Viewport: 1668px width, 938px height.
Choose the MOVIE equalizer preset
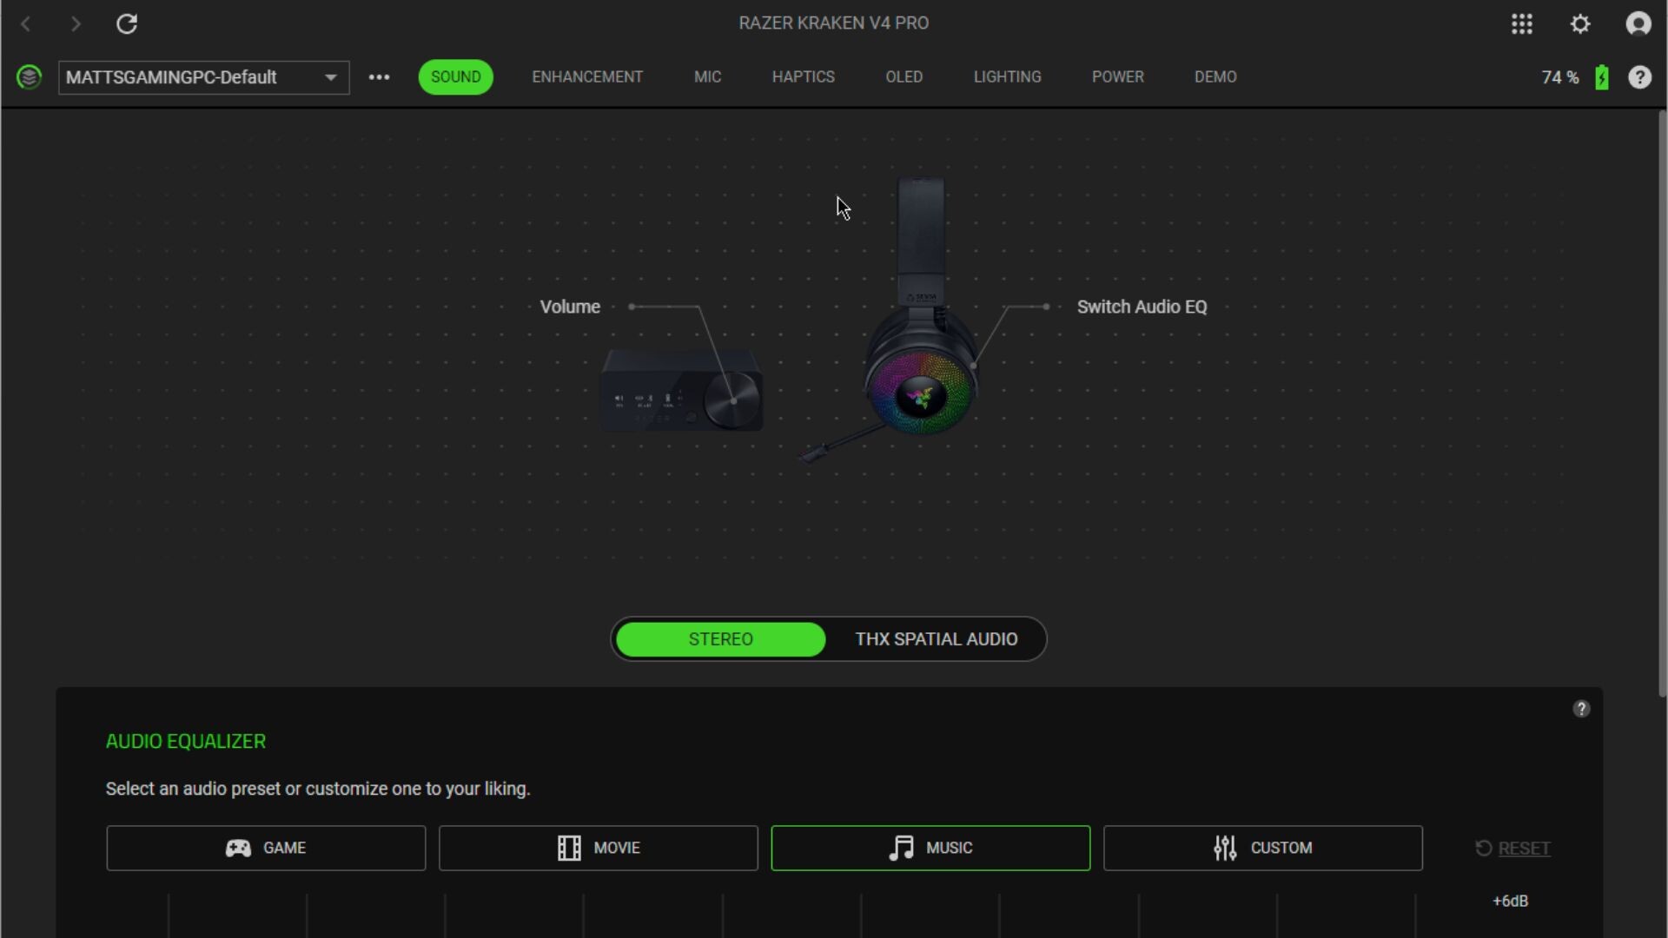click(598, 848)
